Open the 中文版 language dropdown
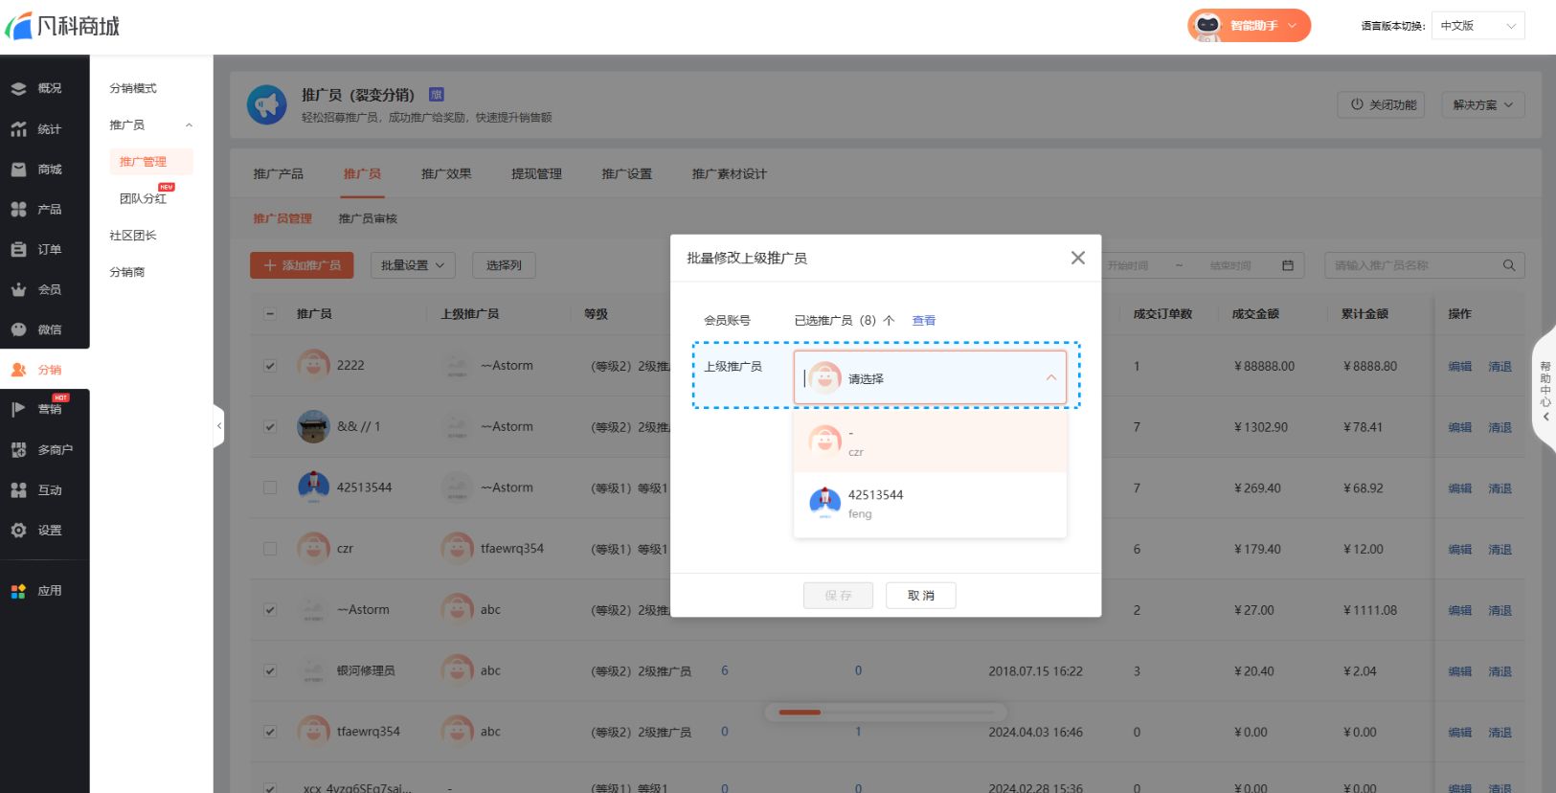 (1478, 26)
